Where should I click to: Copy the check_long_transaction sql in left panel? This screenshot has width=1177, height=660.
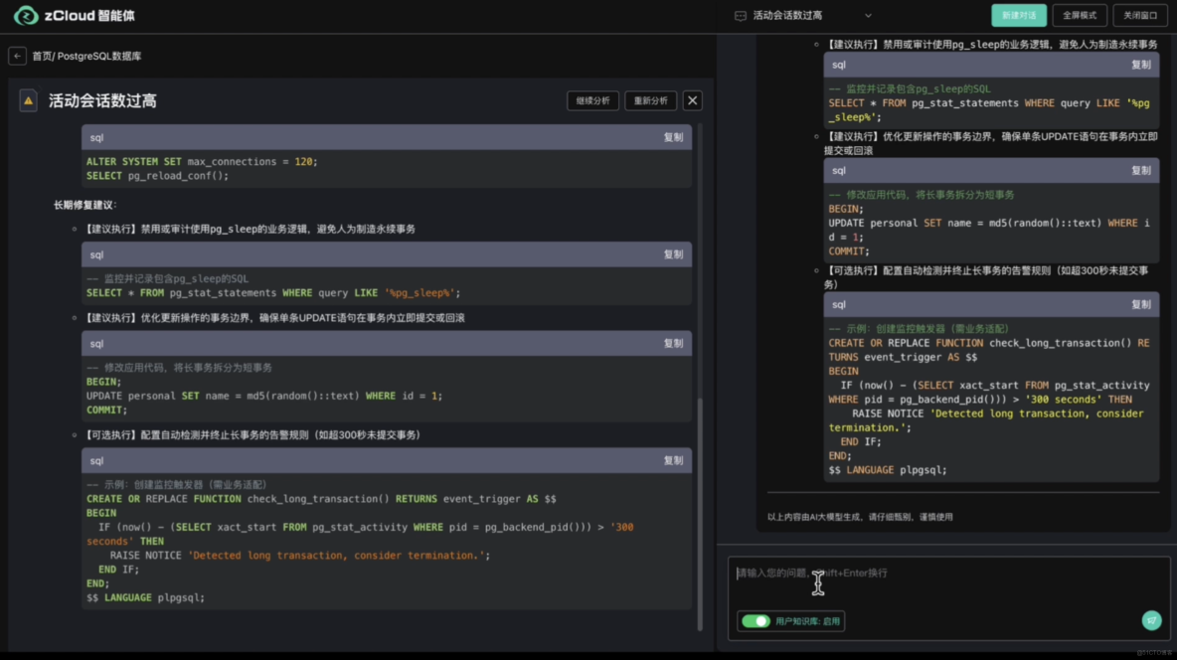673,460
